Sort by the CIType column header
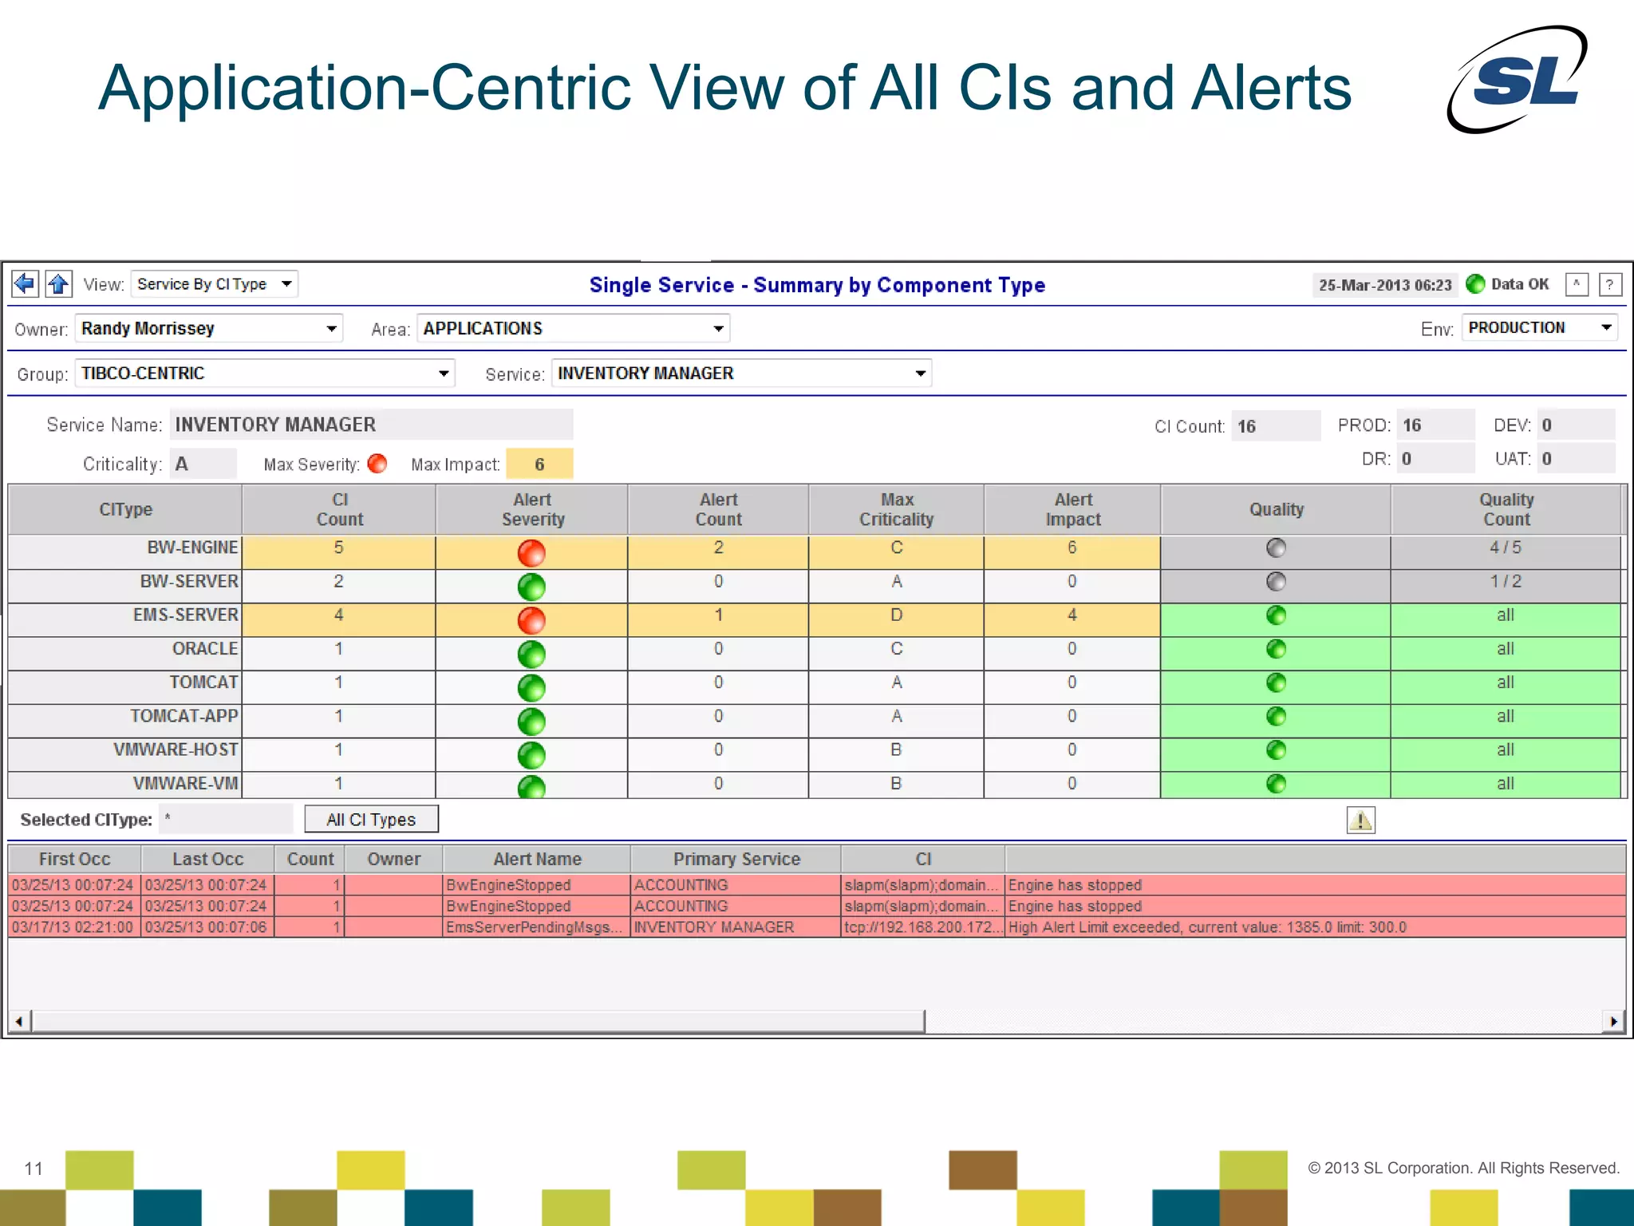This screenshot has height=1226, width=1634. [x=125, y=509]
